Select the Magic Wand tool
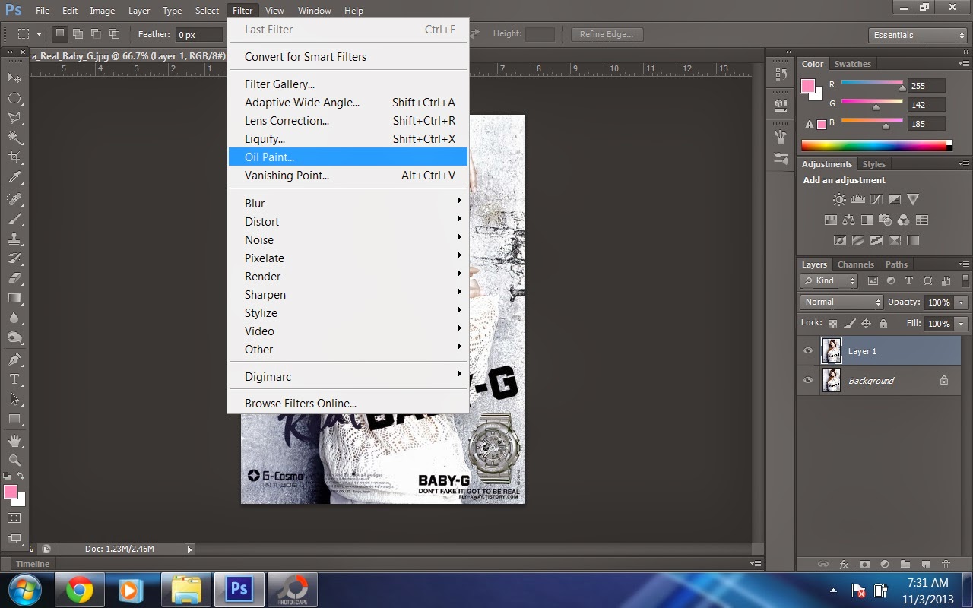The image size is (973, 608). pyautogui.click(x=14, y=138)
